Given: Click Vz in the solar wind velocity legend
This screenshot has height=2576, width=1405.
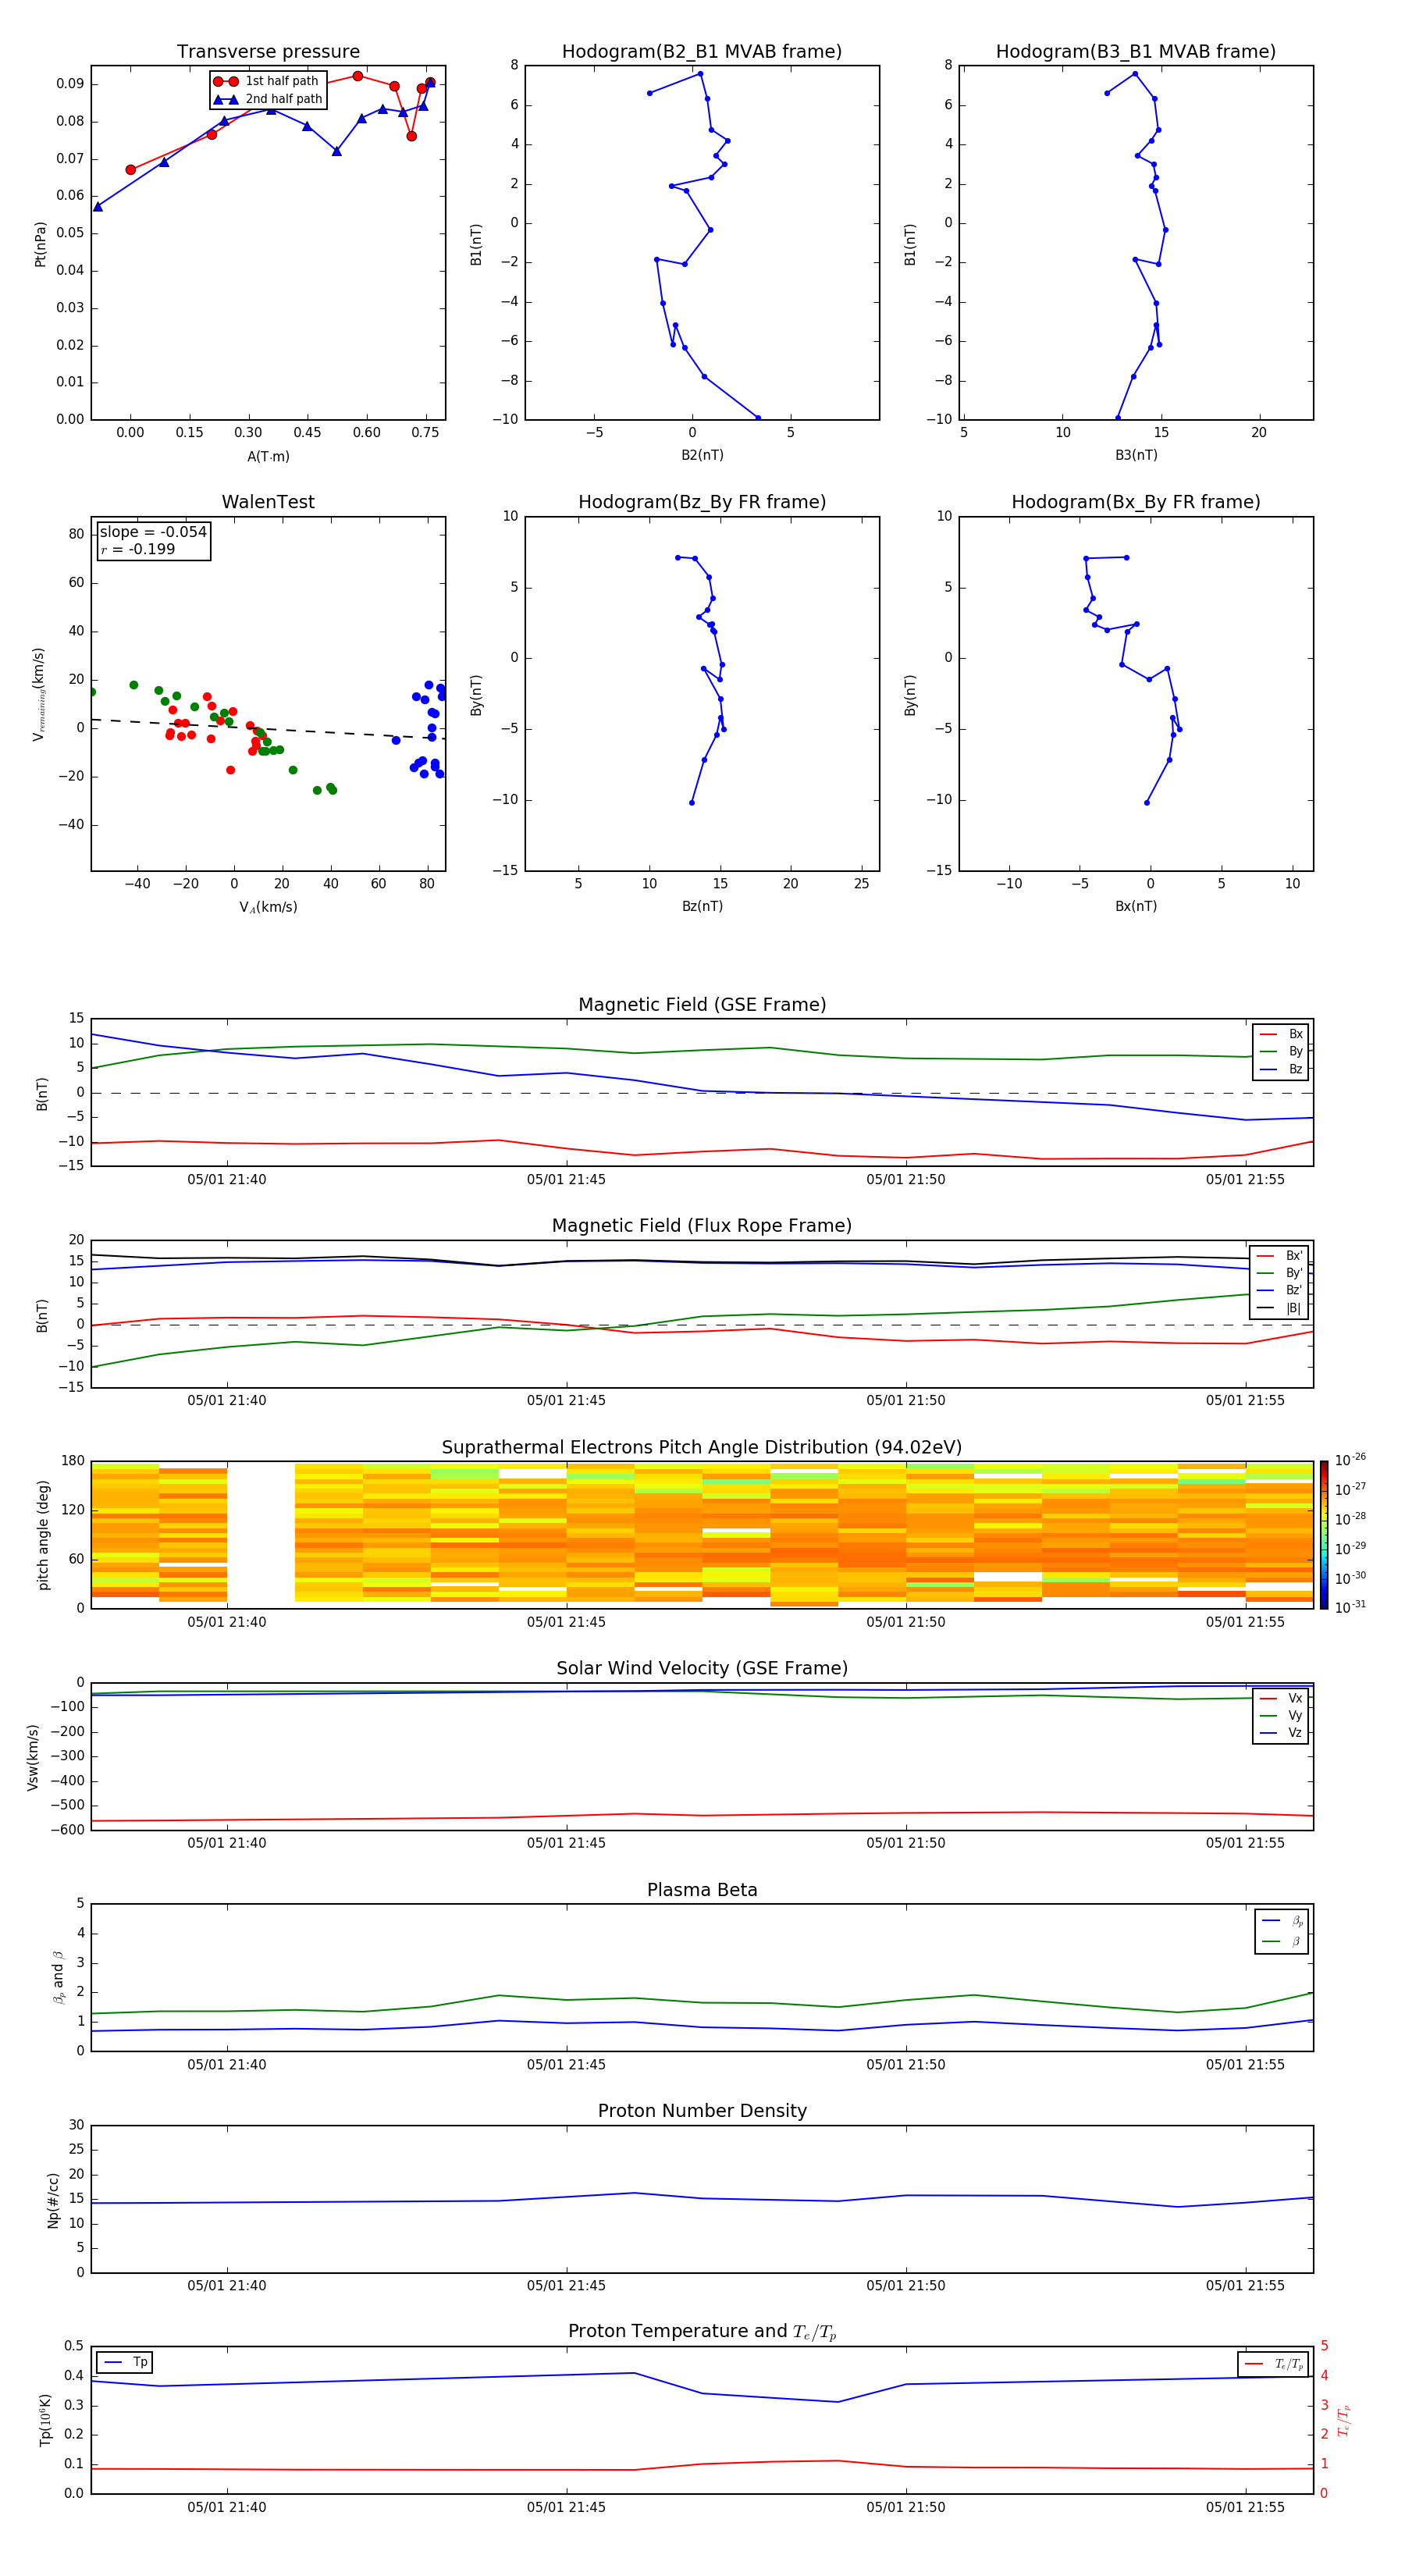Looking at the screenshot, I should click(1281, 1732).
